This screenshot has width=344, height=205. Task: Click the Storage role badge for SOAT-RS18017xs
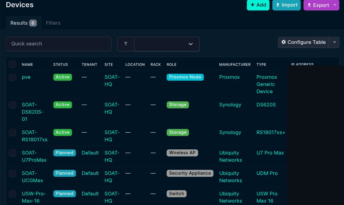178,132
